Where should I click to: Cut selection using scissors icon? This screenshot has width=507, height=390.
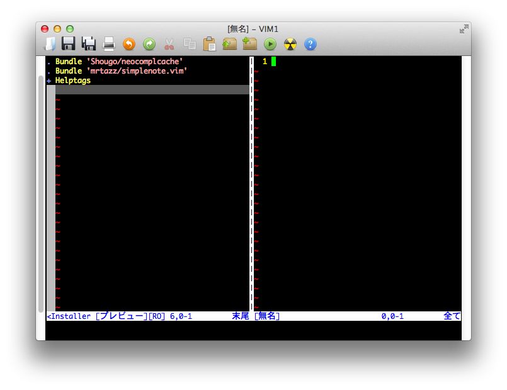169,44
